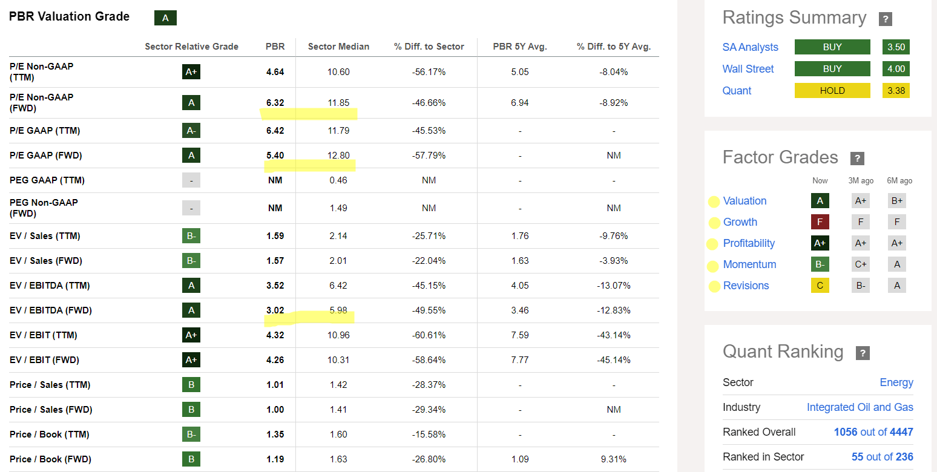
Task: Click the A+ grade badge for P/E Non-GAAP (TTM)
Action: tap(191, 72)
